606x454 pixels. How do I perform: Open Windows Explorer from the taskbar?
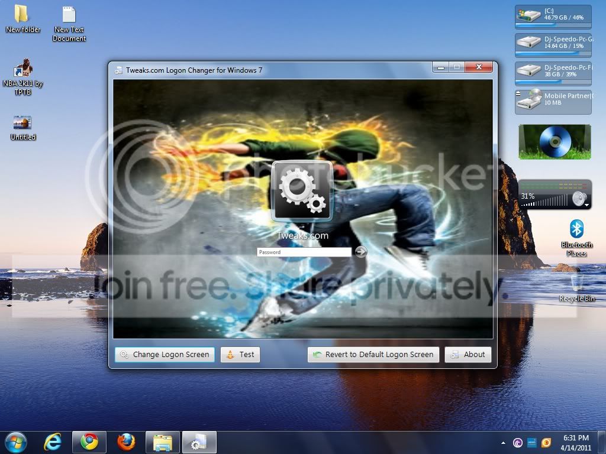click(x=163, y=442)
